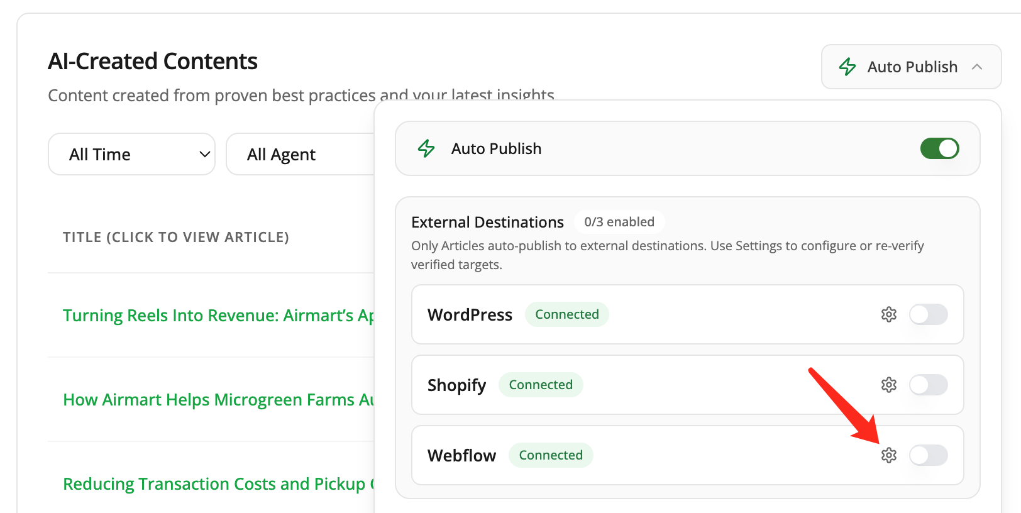This screenshot has width=1021, height=513.
Task: Open article How Airmart Helps Microgreen Farms
Action: [x=218, y=400]
